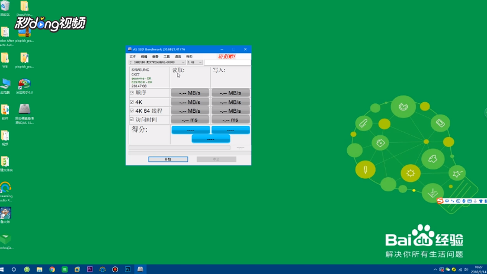The height and width of the screenshot is (274, 487).
Task: Open the SAMSUNG drive selection dropdown
Action: point(157,62)
